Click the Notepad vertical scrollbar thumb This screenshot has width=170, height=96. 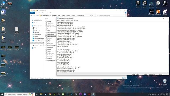[168, 41]
